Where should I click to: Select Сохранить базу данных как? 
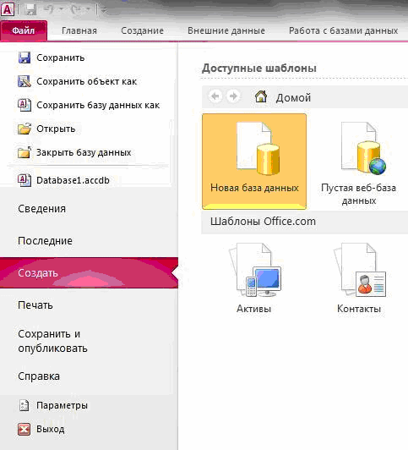point(98,106)
